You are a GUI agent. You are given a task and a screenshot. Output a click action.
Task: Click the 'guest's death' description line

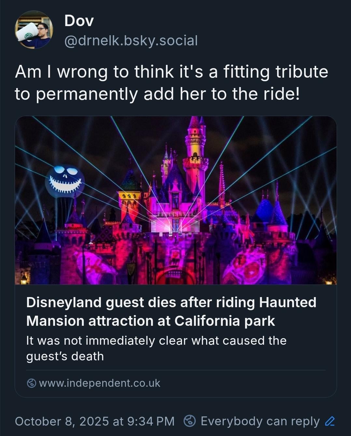tap(65, 356)
